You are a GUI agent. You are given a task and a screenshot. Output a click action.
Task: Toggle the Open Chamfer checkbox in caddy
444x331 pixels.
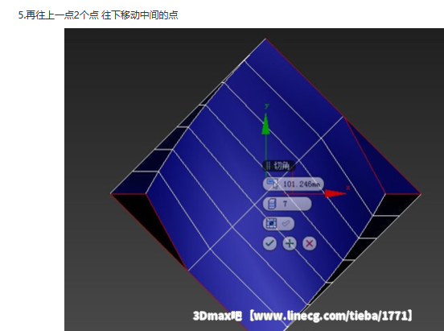[286, 224]
